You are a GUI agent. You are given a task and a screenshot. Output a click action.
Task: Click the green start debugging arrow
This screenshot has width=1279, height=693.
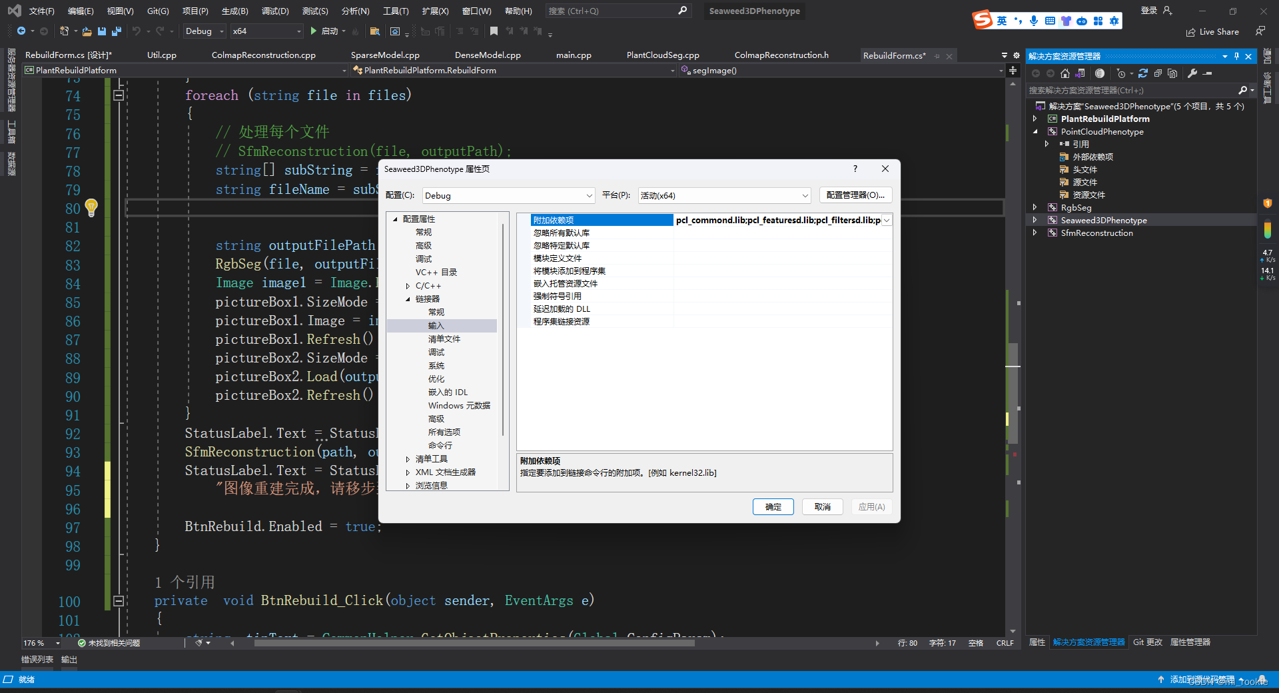[314, 31]
